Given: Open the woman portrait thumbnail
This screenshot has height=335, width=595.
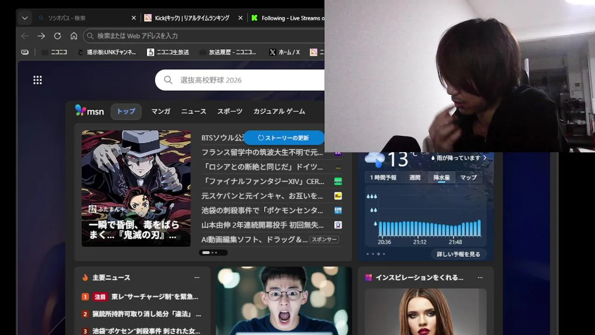Looking at the screenshot, I should 426,312.
